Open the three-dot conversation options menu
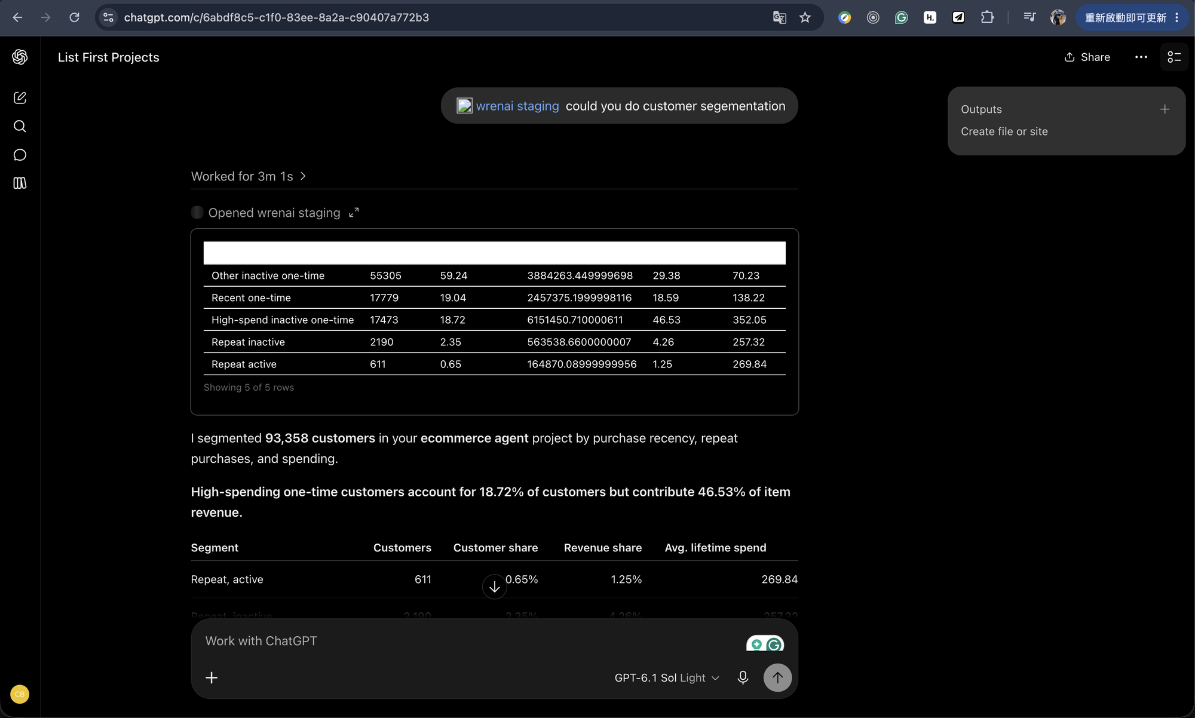The width and height of the screenshot is (1195, 718). 1141,57
